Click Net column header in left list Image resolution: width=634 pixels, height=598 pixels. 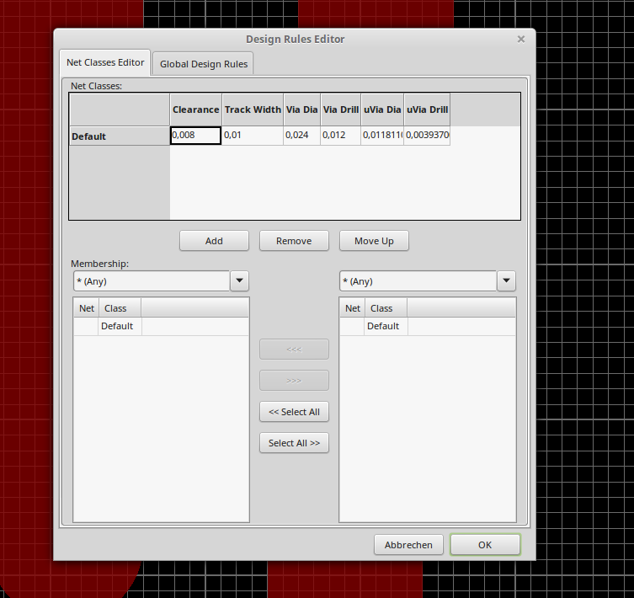tap(87, 308)
